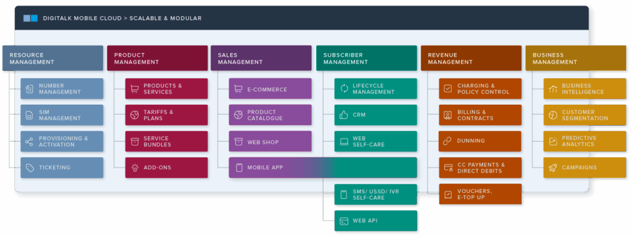Open the Tariffs & Plans tile
The width and height of the screenshot is (631, 236).
tap(166, 115)
